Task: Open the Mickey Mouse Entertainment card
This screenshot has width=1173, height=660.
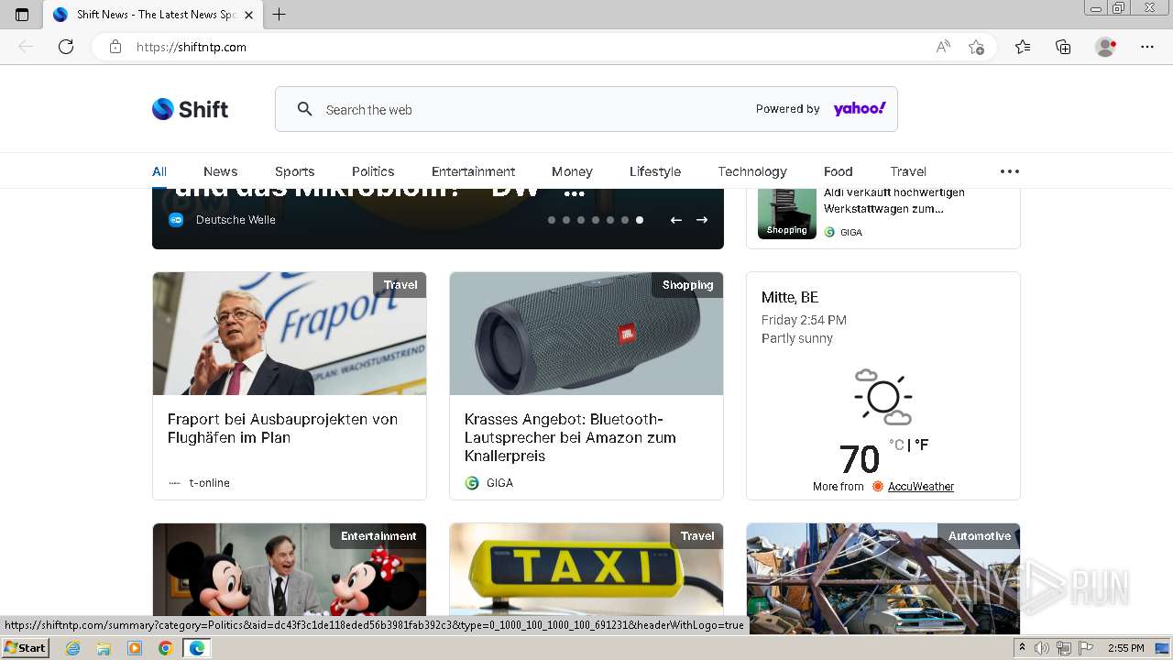Action: (290, 578)
